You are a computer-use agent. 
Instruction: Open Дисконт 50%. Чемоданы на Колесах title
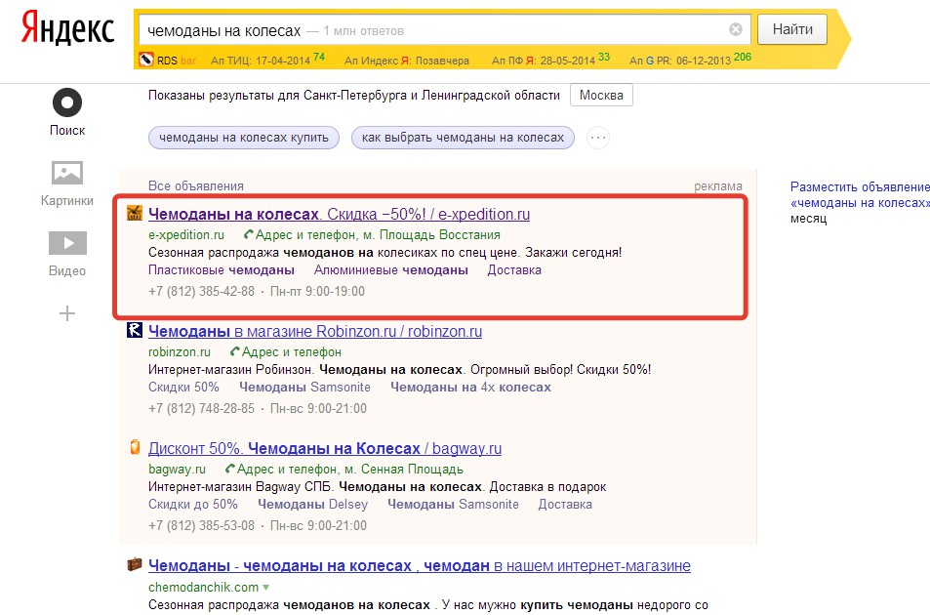(x=324, y=448)
